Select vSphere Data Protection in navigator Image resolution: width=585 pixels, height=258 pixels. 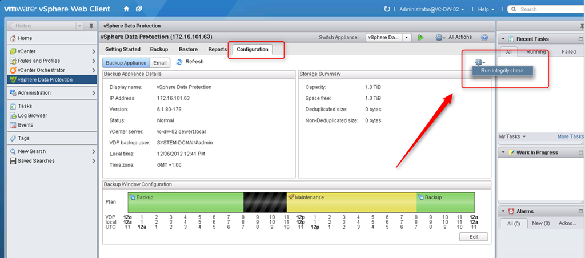tap(51, 79)
